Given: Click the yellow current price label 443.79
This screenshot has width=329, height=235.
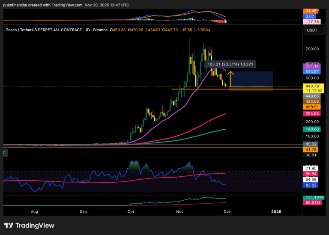Looking at the screenshot, I should (x=312, y=86).
